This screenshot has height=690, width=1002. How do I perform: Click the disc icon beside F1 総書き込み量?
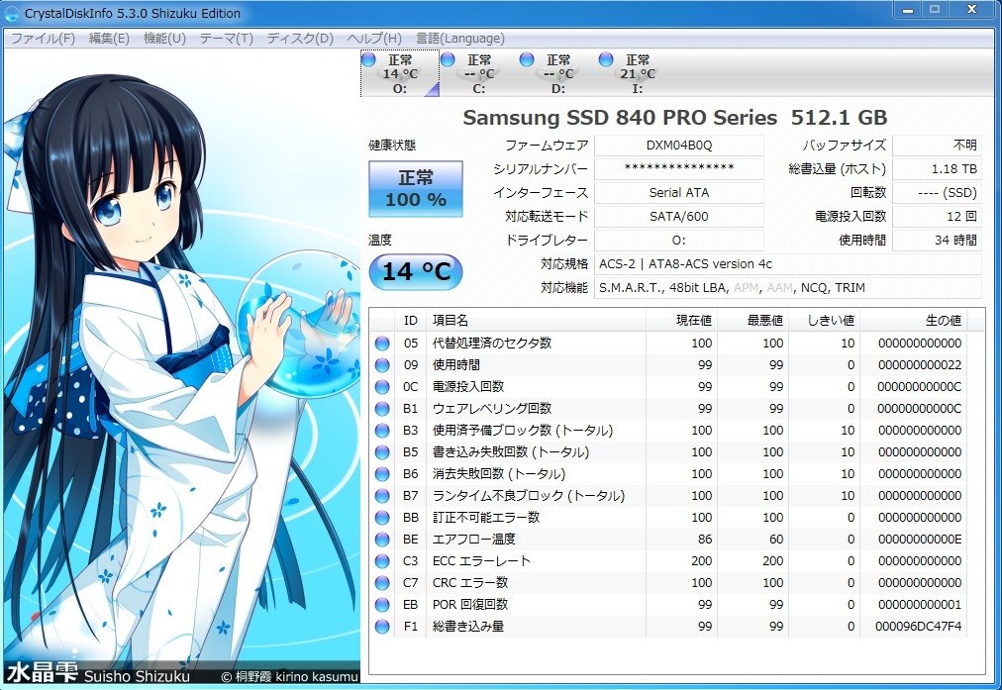[380, 626]
